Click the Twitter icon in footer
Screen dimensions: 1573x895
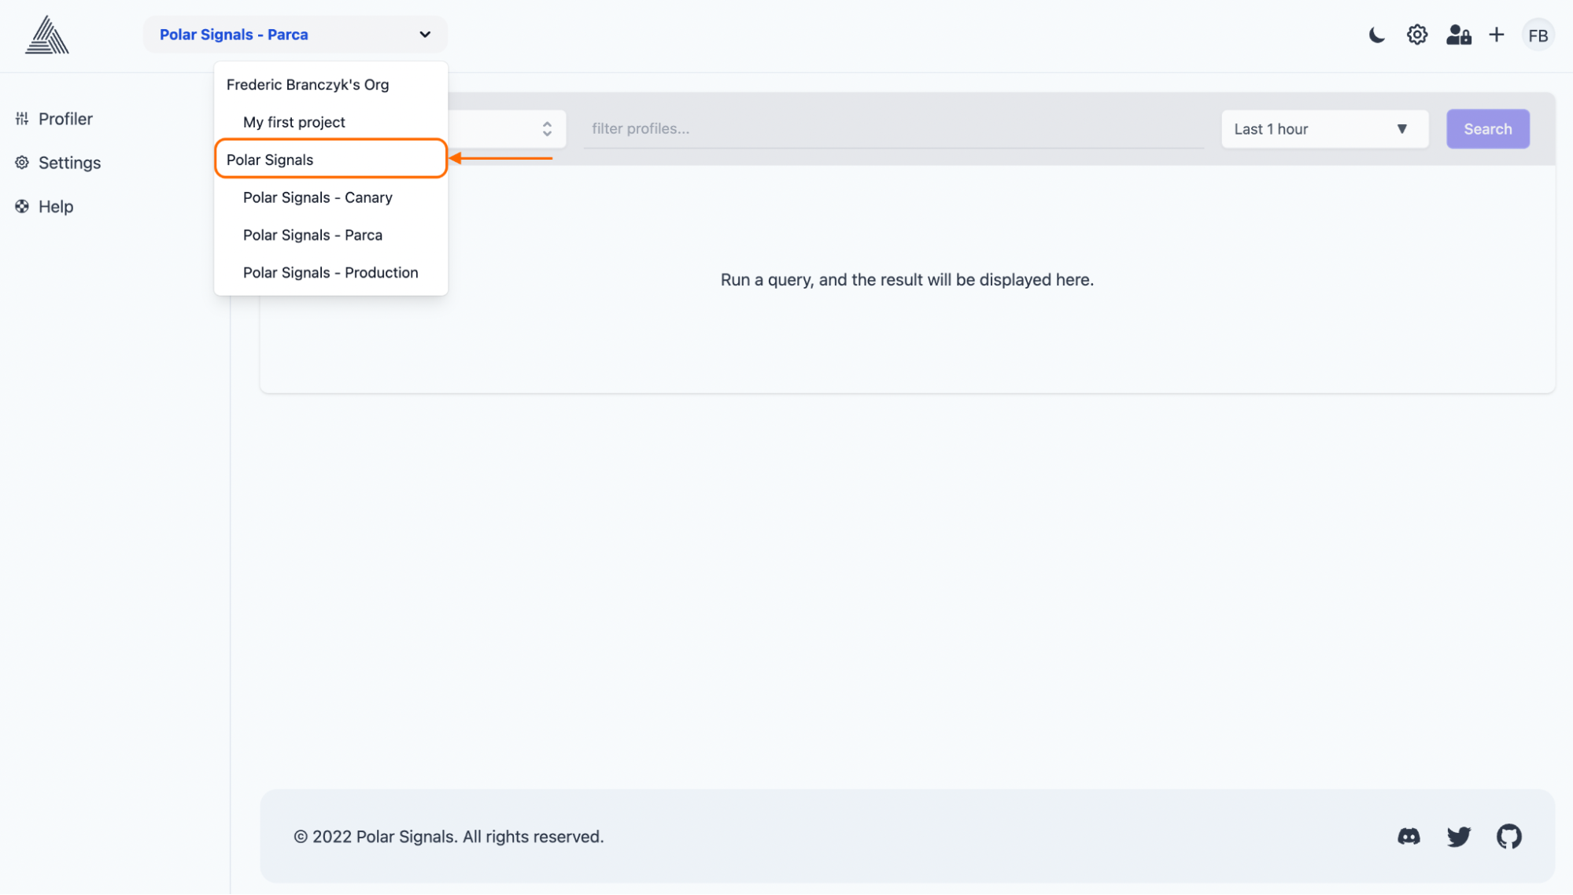coord(1458,834)
